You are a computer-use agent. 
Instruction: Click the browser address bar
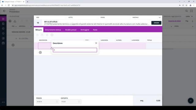[95, 5]
